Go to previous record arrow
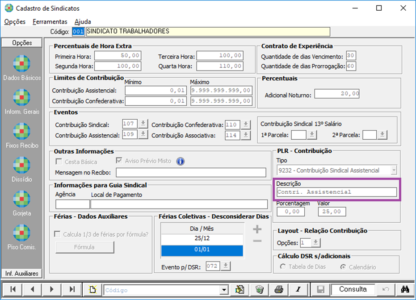 (32, 289)
